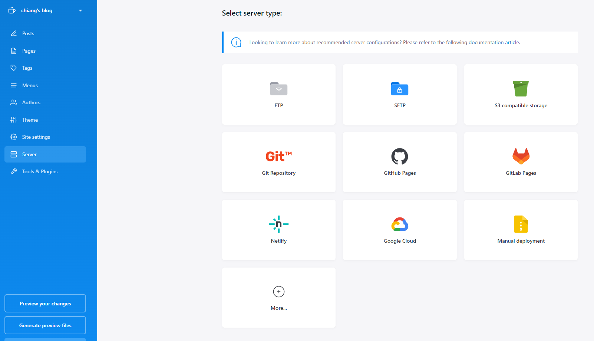Pick the S3 compatible storage bucket icon

coord(521,89)
